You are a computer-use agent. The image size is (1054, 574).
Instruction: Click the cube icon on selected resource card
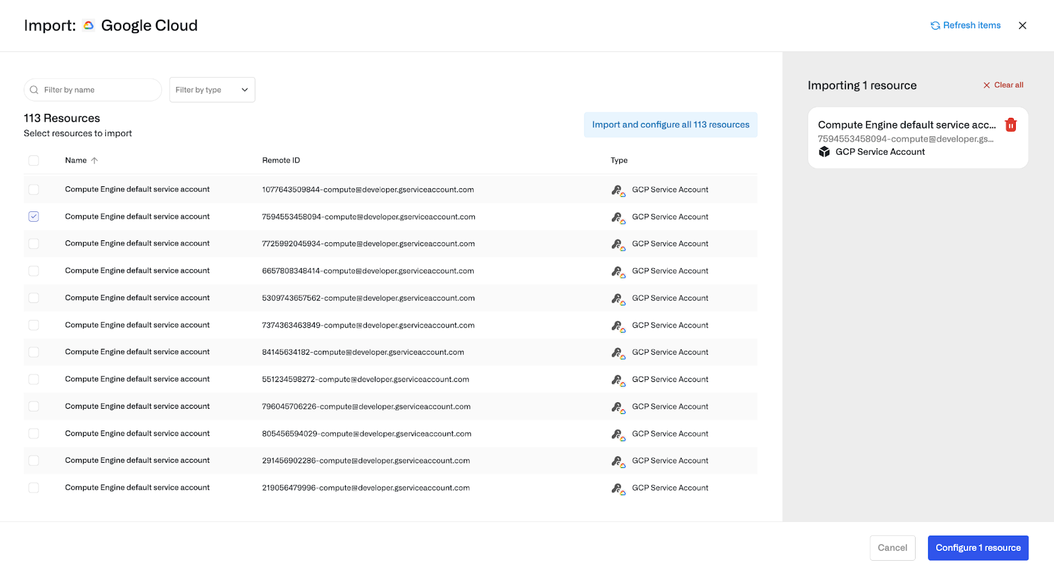coord(824,152)
